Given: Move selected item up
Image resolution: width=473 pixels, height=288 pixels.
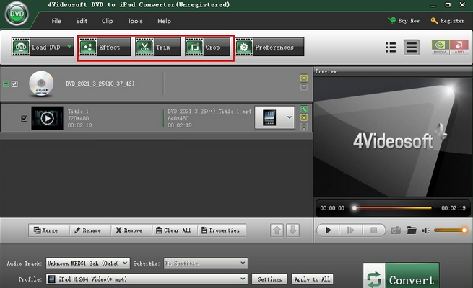Looking at the screenshot, I should tap(277, 230).
